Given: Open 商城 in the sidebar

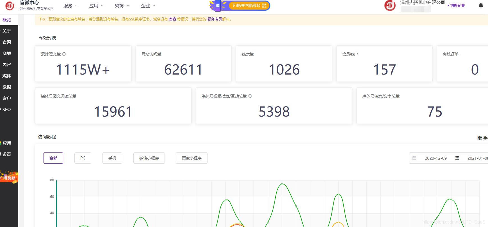Looking at the screenshot, I should tap(9, 53).
